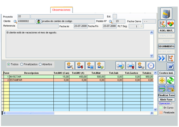Click the Fecha Fin date field
The width and height of the screenshot is (179, 127).
(x=110, y=26)
